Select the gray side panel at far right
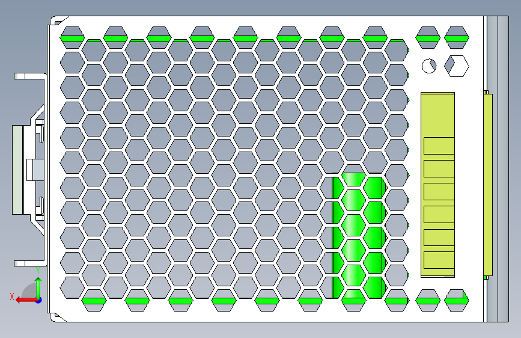The height and width of the screenshot is (338, 521). point(498,169)
